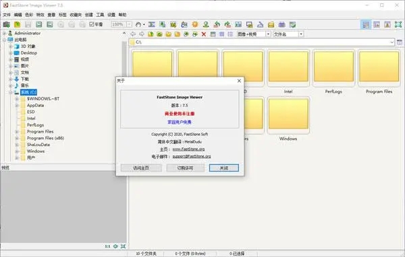Viewport: 405px width, 257px height.
Task: Click the person portrait toolbar icon
Action: click(x=206, y=24)
